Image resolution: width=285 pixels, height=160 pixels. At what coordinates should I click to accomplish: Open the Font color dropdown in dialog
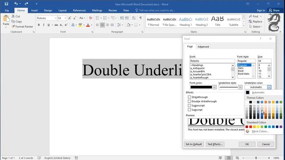tap(215, 87)
